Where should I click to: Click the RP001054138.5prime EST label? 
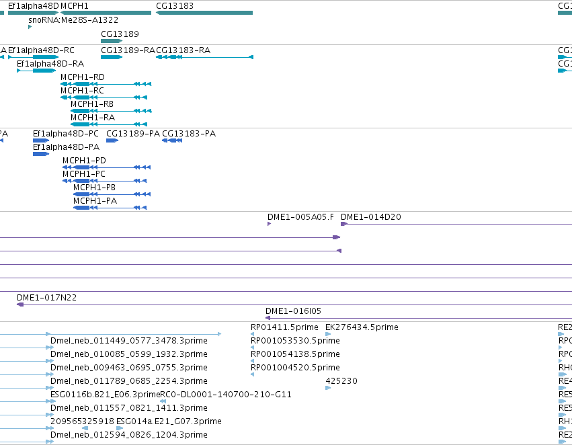tap(295, 354)
